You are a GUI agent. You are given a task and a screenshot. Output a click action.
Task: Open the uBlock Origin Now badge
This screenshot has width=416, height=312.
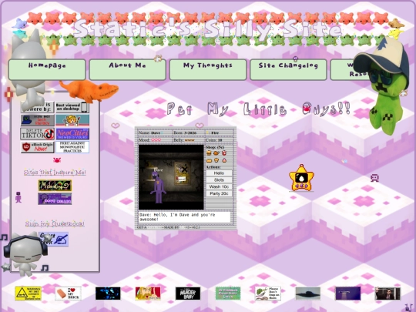click(38, 147)
